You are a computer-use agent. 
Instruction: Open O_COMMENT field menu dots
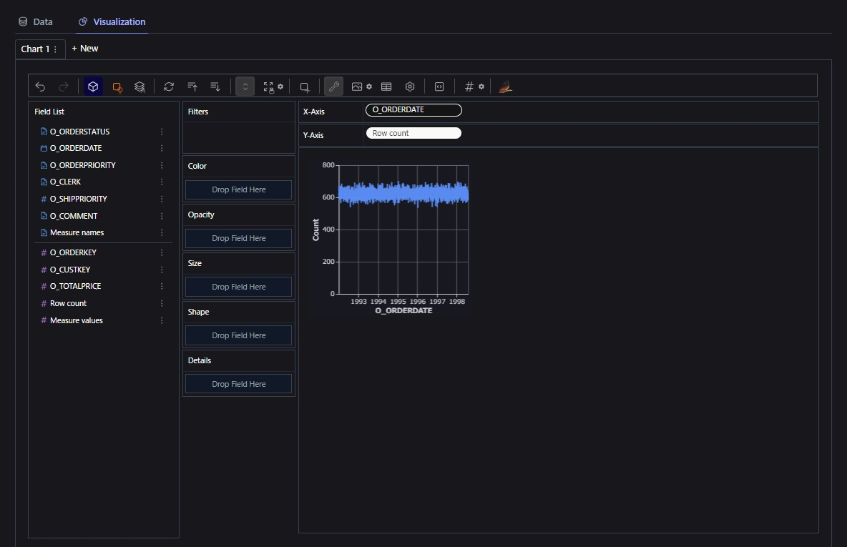pos(162,216)
